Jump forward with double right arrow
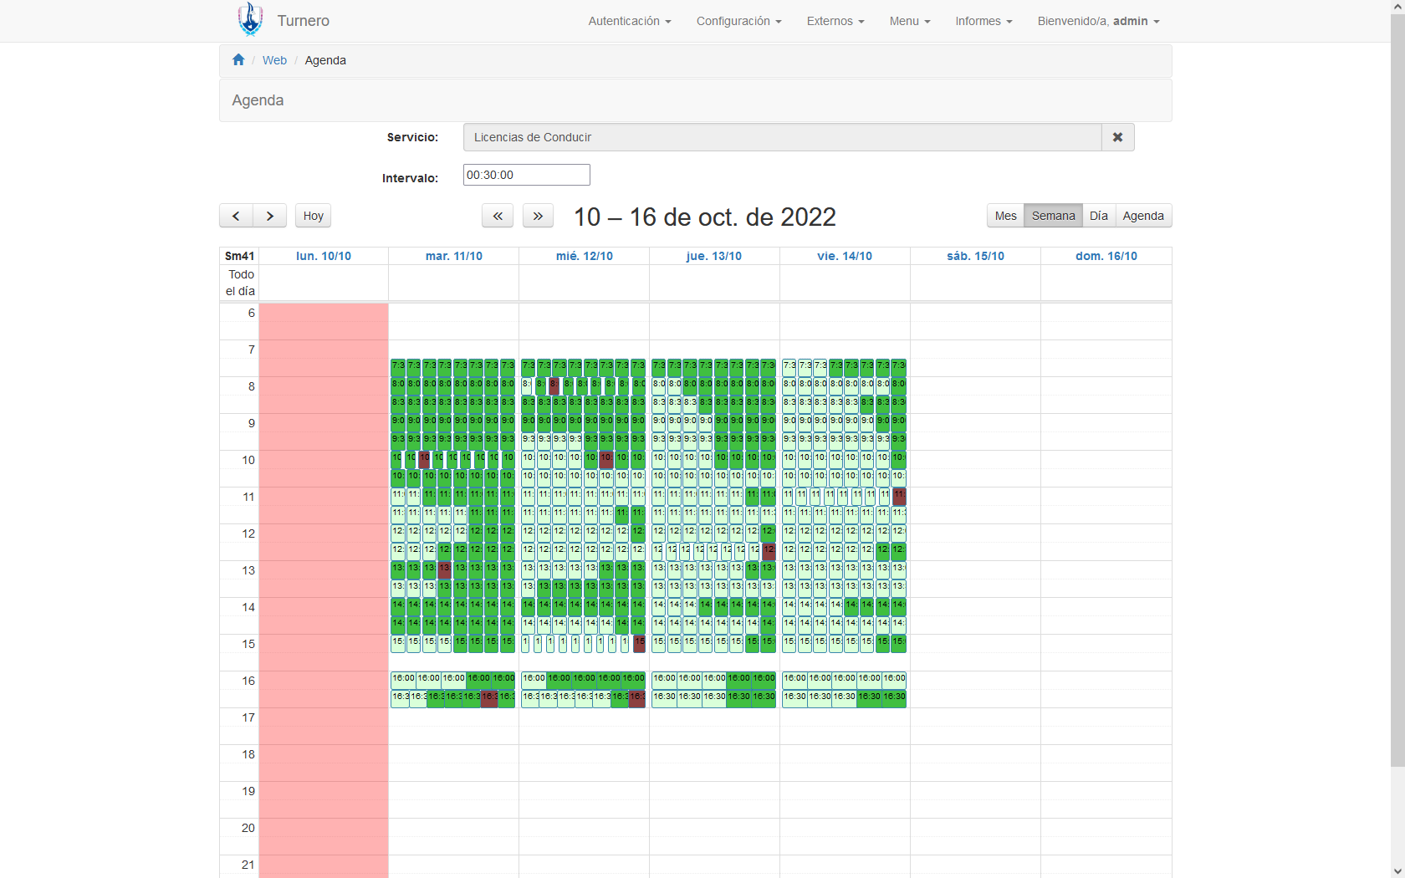 click(538, 216)
